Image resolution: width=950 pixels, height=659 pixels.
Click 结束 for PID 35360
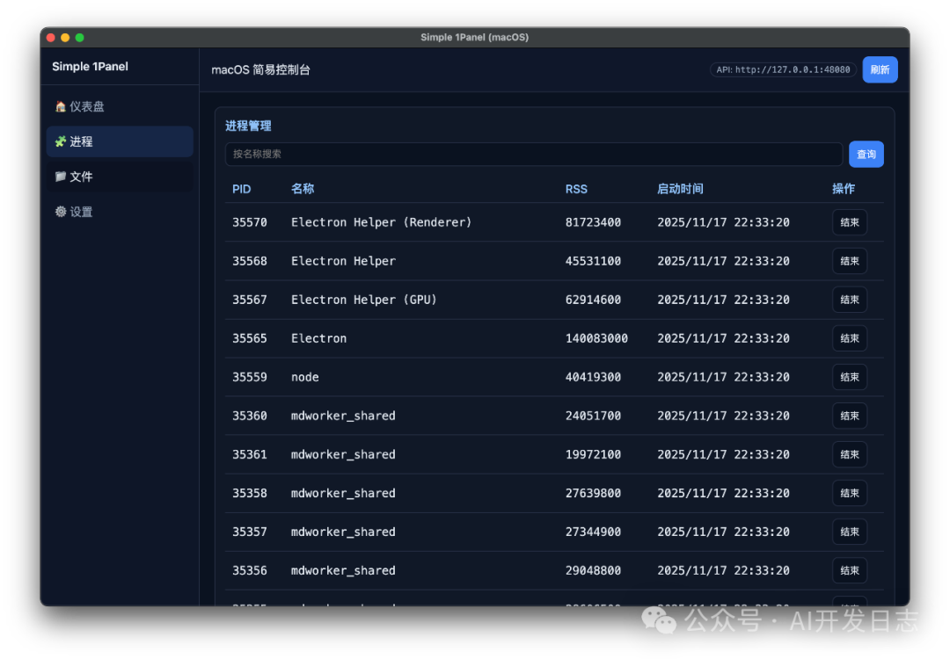[850, 416]
